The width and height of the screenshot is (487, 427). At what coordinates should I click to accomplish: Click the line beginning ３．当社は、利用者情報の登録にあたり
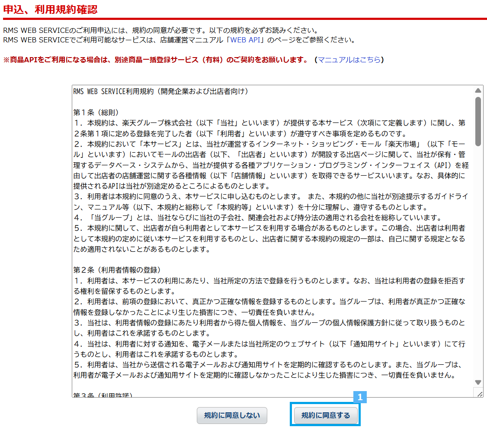point(269,323)
